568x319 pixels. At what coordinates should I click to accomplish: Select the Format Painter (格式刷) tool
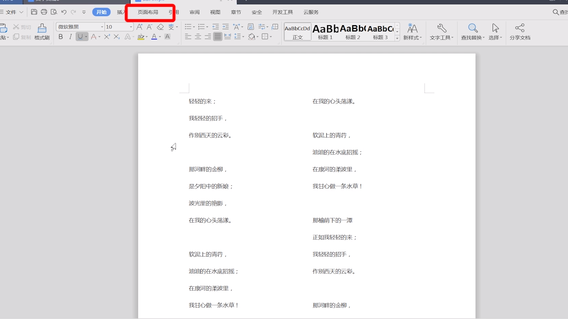[x=42, y=32]
